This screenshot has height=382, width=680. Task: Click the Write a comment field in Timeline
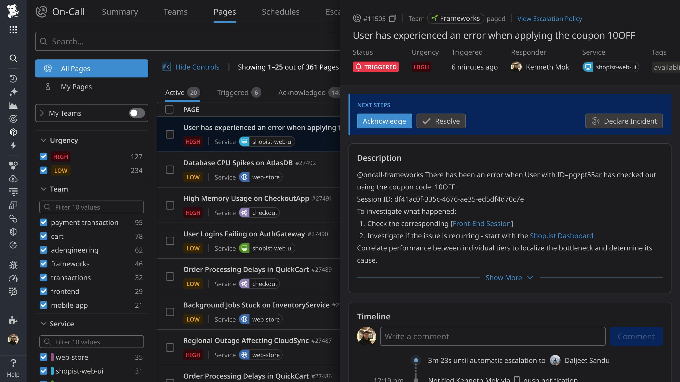493,336
